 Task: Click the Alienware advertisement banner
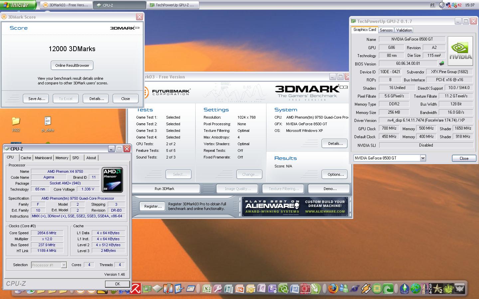[x=295, y=207]
